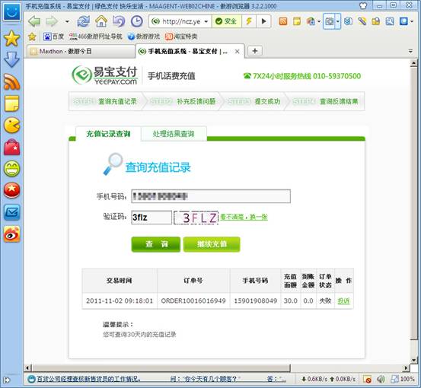Click the order number ORDER10016016949
Screen dimensions: 421x388
pos(193,301)
